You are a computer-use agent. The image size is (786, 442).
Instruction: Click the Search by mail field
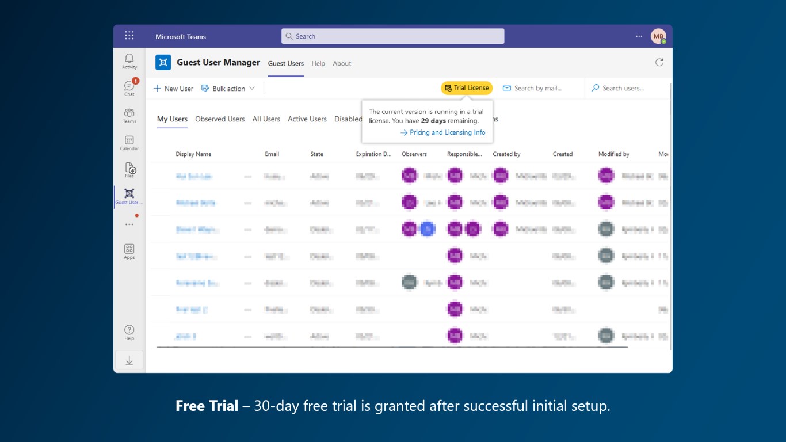tap(540, 88)
